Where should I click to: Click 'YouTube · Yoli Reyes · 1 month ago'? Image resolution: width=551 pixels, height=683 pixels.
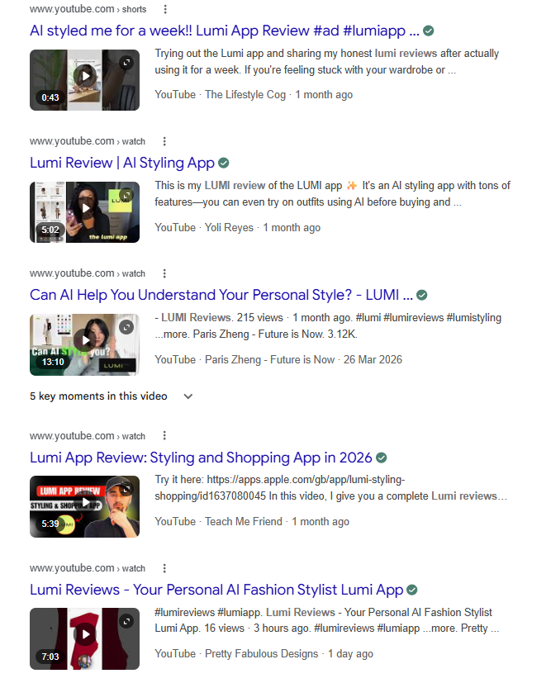[x=237, y=228]
